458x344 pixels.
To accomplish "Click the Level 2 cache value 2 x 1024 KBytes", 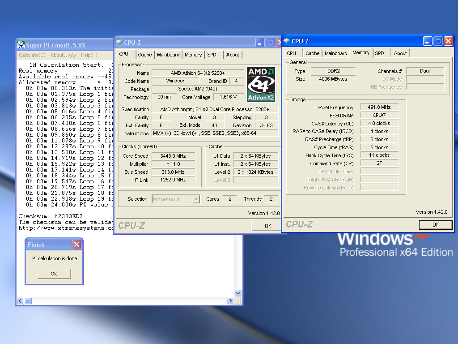I will click(x=255, y=172).
